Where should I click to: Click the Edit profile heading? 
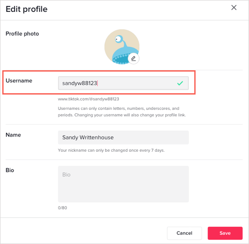click(x=26, y=9)
